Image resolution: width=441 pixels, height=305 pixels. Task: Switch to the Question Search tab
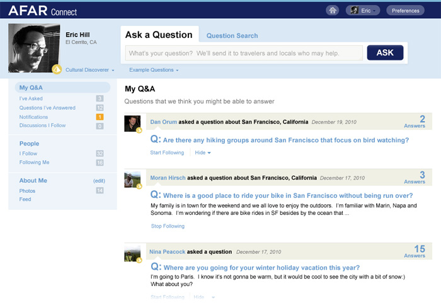point(232,36)
